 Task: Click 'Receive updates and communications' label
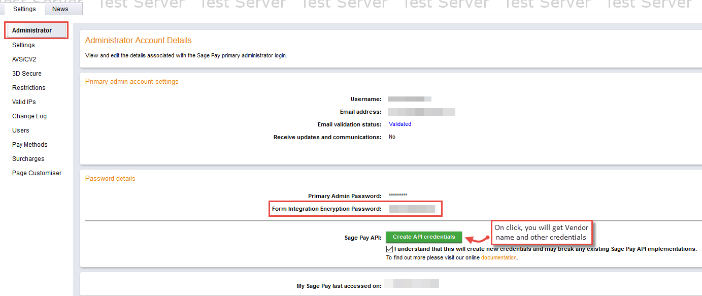pos(327,137)
